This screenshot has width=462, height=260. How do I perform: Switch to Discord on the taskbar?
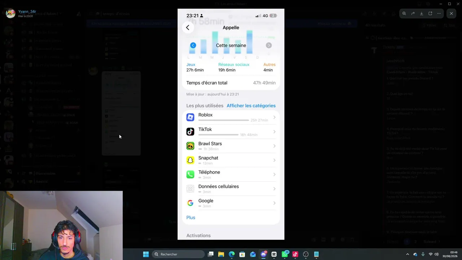[263, 254]
